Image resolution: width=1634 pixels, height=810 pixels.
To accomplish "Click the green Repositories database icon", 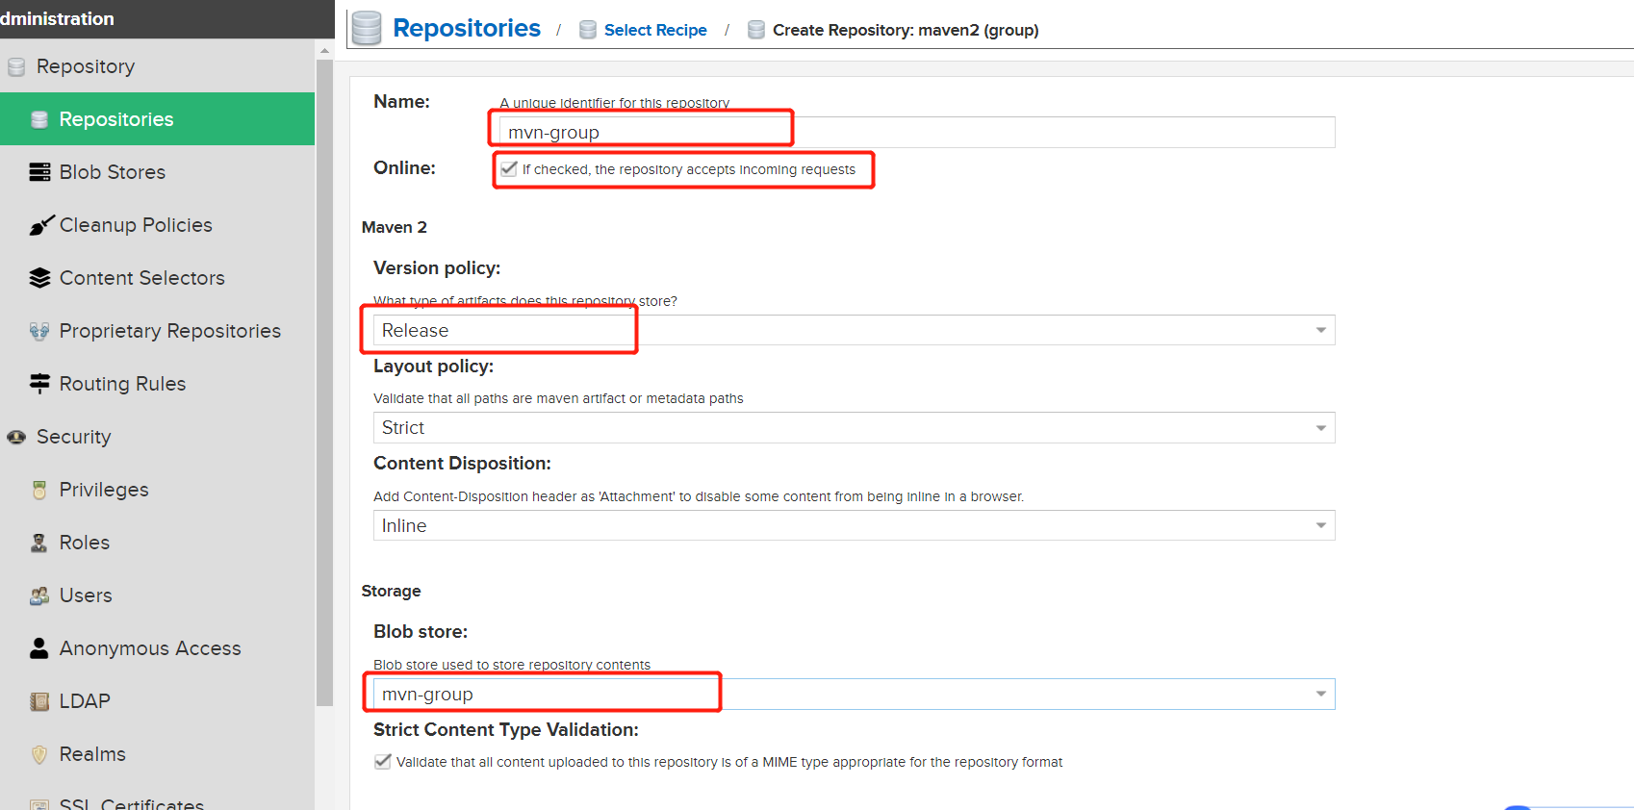I will pyautogui.click(x=39, y=119).
